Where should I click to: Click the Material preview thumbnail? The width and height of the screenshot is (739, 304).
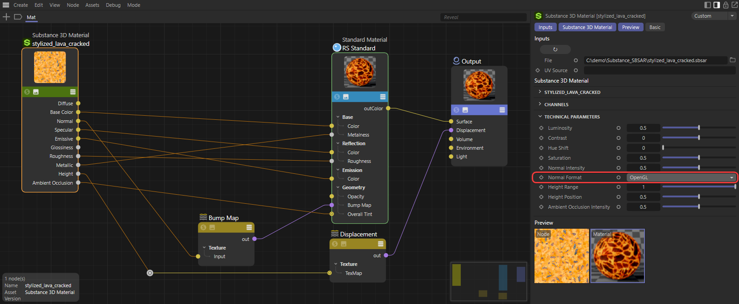(617, 256)
